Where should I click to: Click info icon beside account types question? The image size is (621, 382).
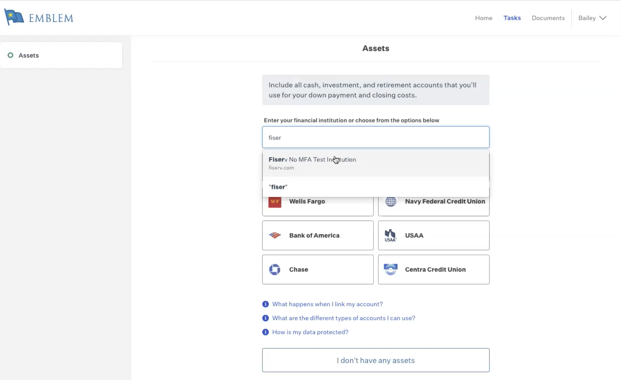266,318
